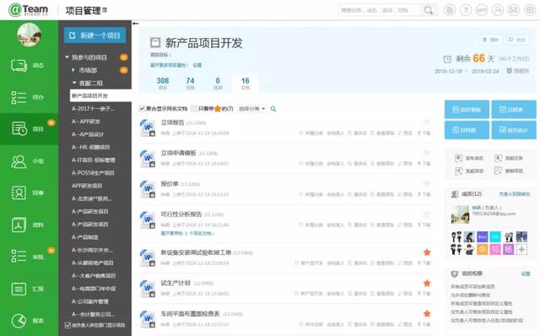Open the settings gear in the top bar

coord(530,10)
